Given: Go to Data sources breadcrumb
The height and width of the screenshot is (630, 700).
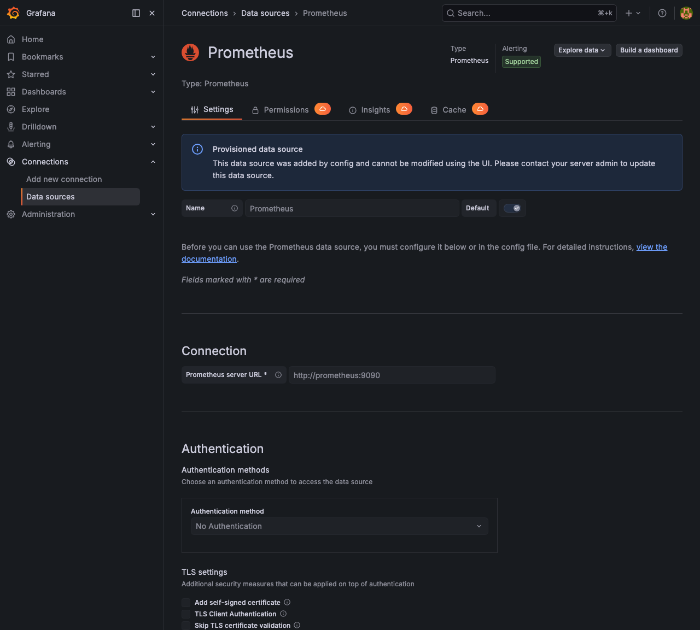Looking at the screenshot, I should [x=265, y=13].
